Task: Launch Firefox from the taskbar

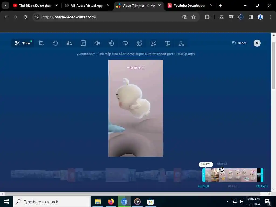Action: [x=111, y=202]
